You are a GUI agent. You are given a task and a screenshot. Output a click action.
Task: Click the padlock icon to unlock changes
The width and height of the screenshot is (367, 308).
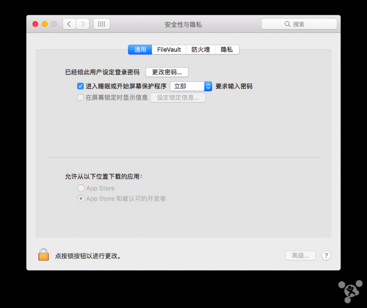tap(43, 255)
